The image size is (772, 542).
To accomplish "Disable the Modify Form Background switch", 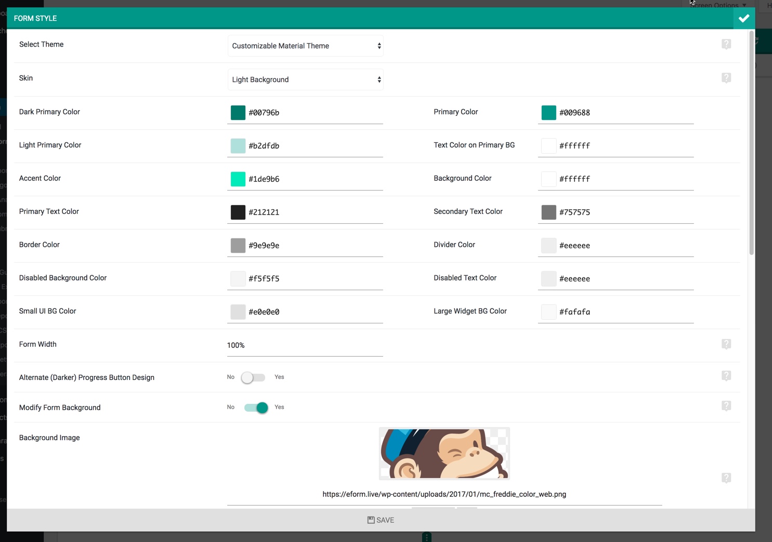I will click(255, 408).
